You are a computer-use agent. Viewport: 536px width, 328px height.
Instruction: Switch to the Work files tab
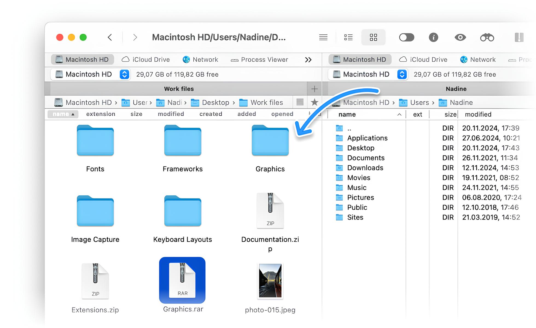179,89
